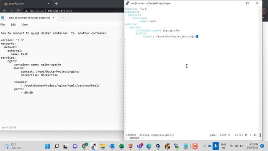Viewport: 268px width, 151px height.
Task: Open a new browser tab
Action: (x=57, y=4)
